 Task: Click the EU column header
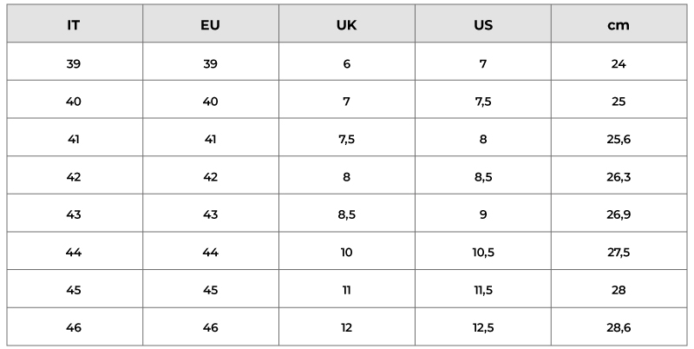click(211, 23)
